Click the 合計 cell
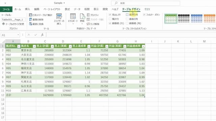This screenshot has height=121, width=216. click(13, 95)
